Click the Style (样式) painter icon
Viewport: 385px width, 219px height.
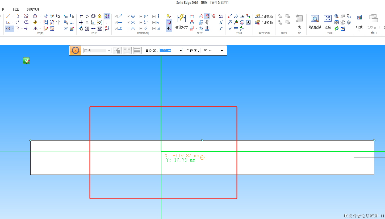click(359, 18)
